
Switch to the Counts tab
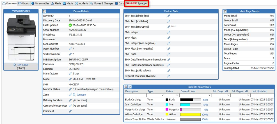[24, 3]
